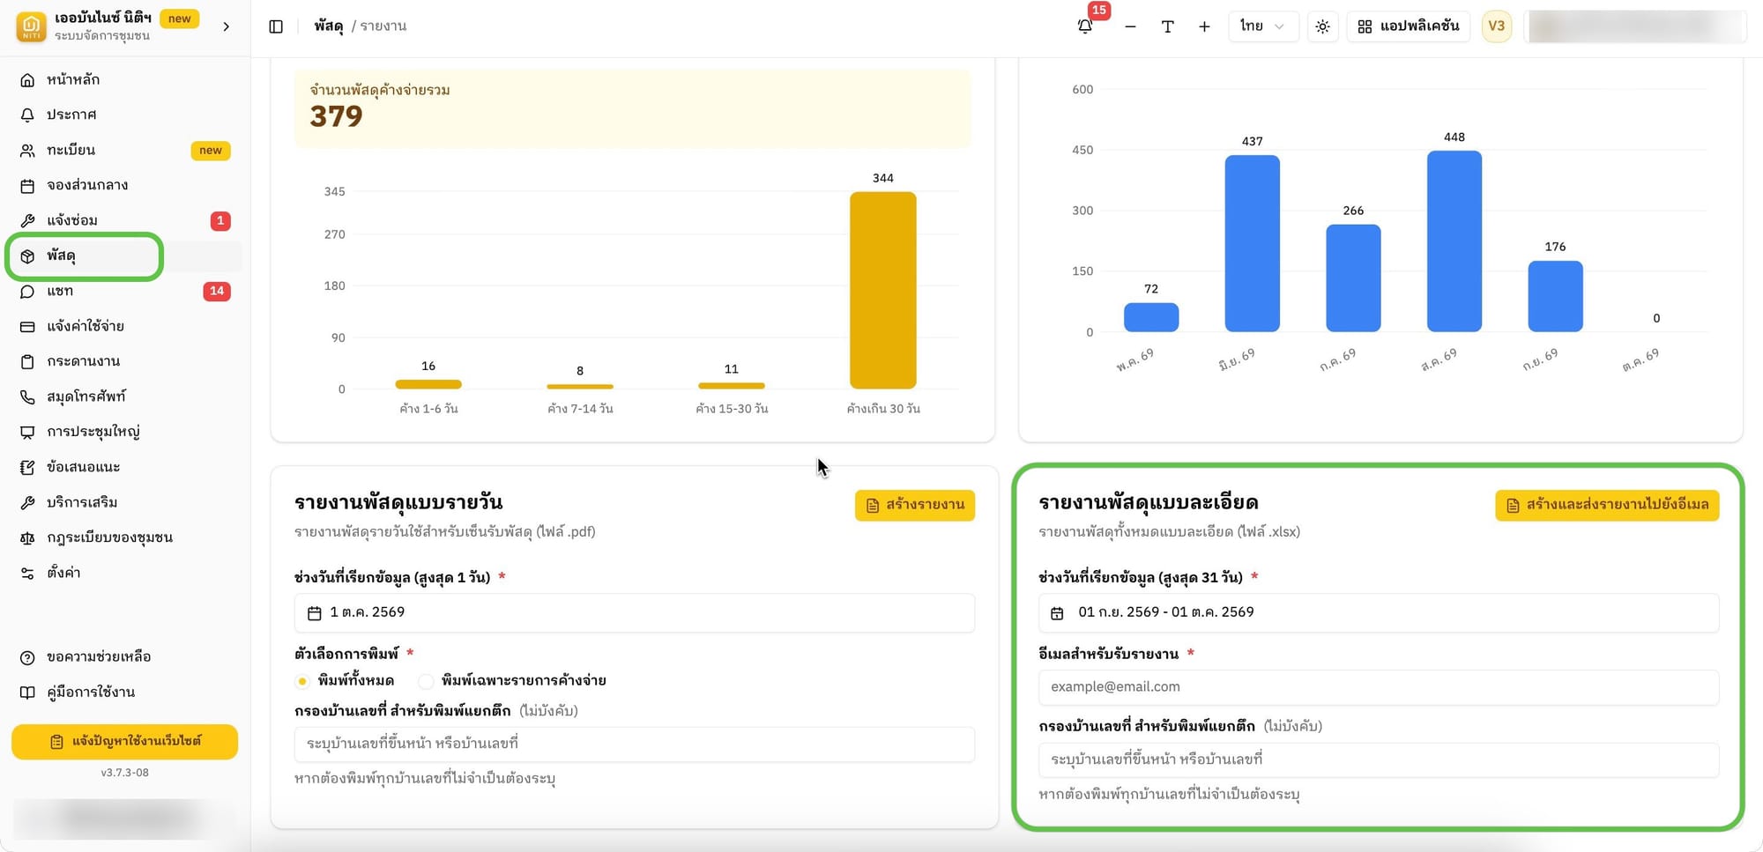Select พิมพ์ทั้งหมด radio option
This screenshot has width=1763, height=852.
[x=302, y=681]
